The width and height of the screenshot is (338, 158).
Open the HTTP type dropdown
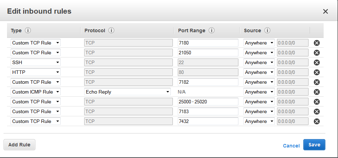(35, 72)
